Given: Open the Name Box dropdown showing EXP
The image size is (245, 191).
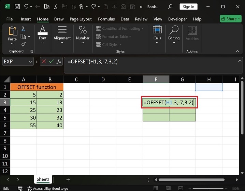Looking at the screenshot, I should pos(30,61).
